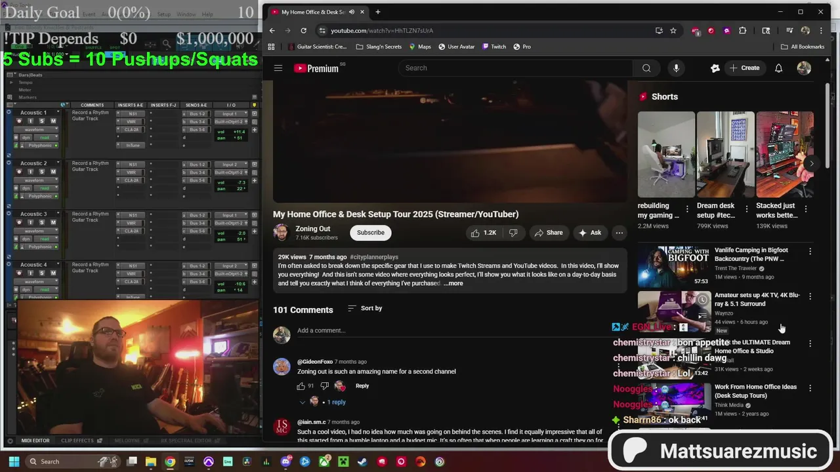Image resolution: width=840 pixels, height=472 pixels.
Task: Open more actions menu under video
Action: tap(619, 233)
